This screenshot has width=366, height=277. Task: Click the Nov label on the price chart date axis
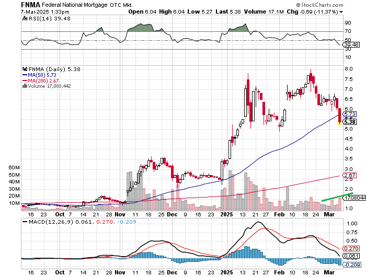click(x=120, y=214)
